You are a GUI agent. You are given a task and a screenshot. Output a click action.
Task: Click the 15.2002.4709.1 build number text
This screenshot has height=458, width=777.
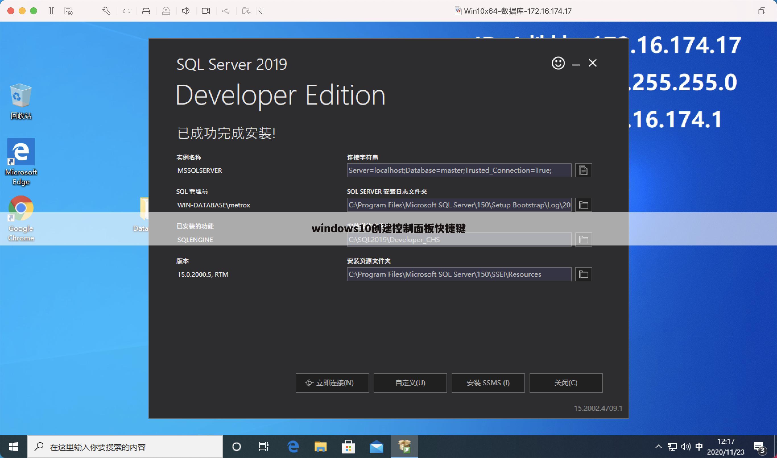pos(598,408)
